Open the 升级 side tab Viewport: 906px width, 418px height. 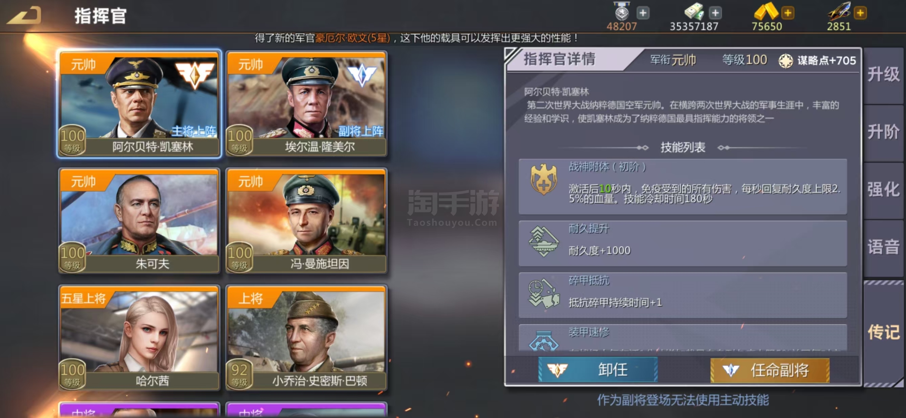click(x=883, y=75)
